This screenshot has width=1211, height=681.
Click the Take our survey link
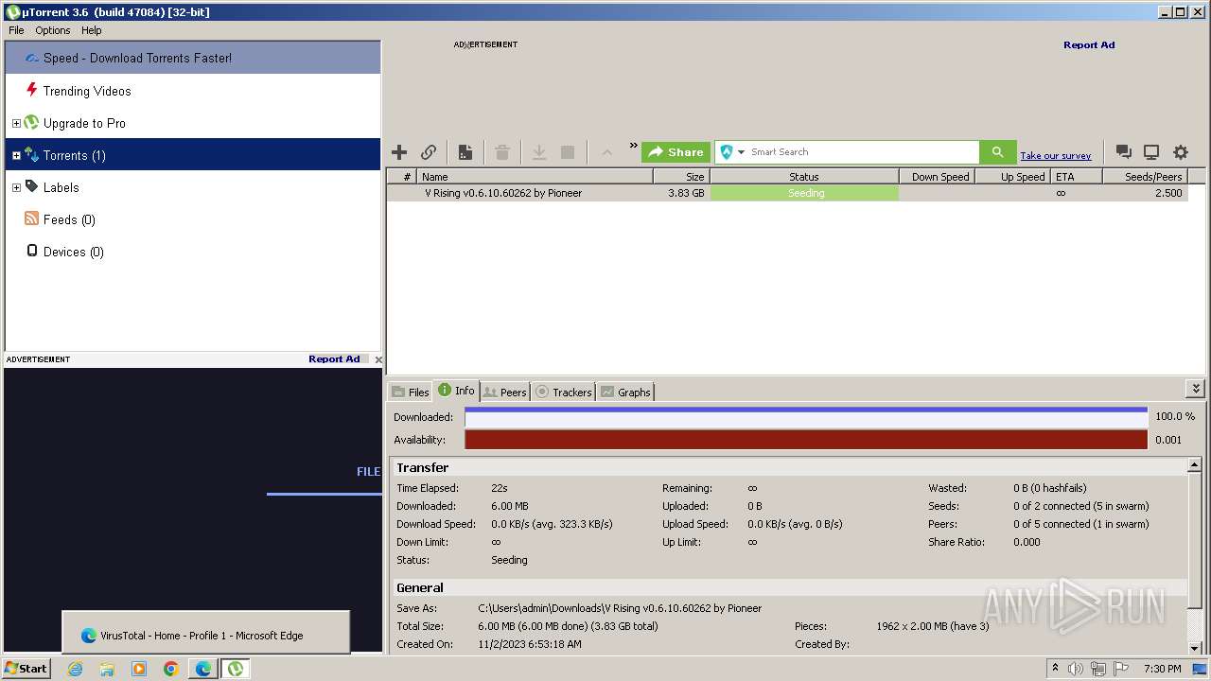(1055, 156)
